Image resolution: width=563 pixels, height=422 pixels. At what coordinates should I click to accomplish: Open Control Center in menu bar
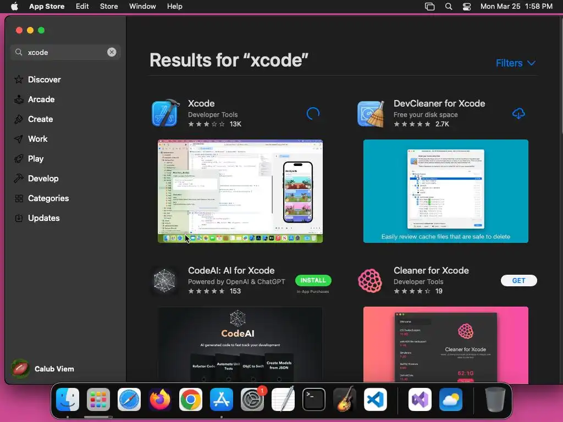point(466,6)
